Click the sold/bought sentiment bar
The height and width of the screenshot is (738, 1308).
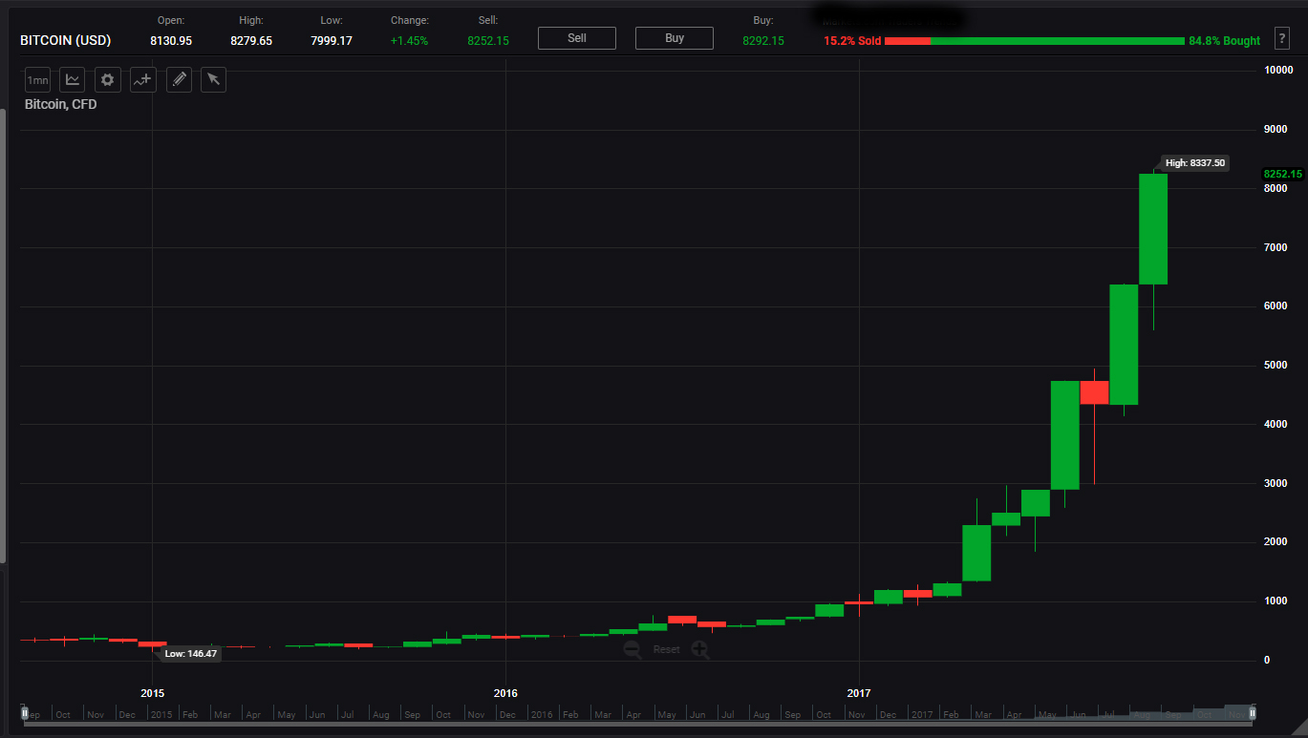click(1034, 41)
